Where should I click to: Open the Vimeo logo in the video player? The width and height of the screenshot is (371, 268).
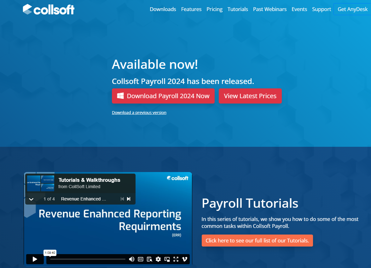pos(185,259)
